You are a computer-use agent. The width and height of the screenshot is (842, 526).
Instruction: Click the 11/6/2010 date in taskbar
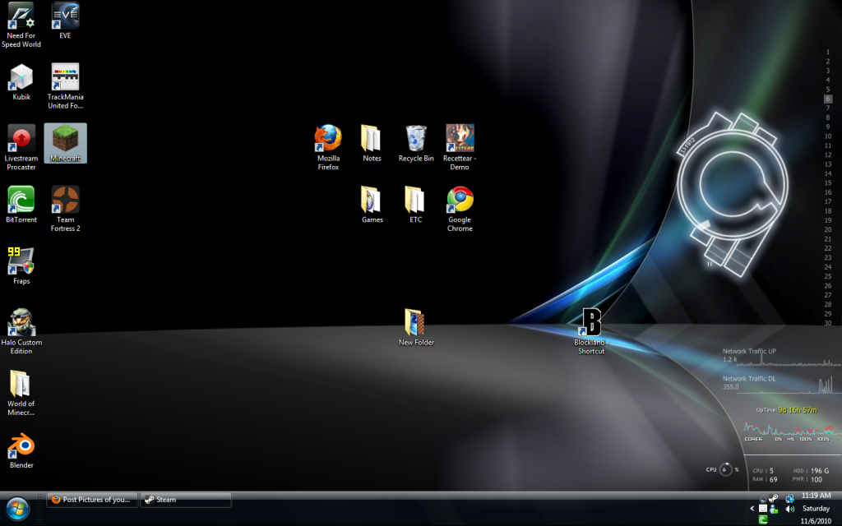[x=816, y=521]
